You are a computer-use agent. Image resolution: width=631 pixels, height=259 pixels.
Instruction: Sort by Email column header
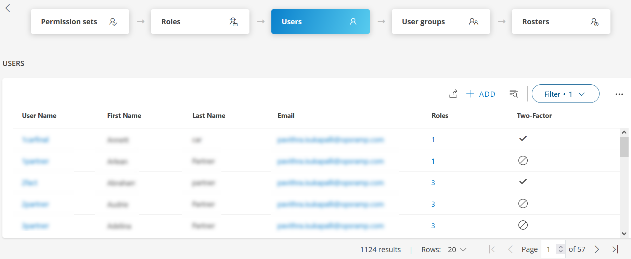[286, 115]
